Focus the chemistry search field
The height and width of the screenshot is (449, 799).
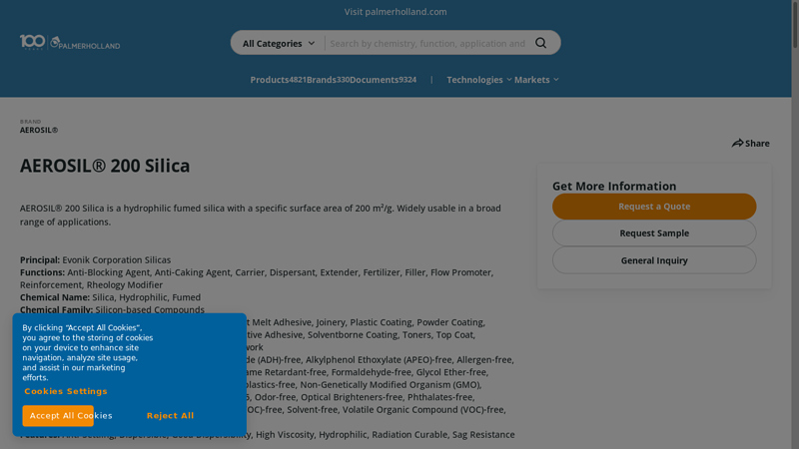tap(427, 43)
